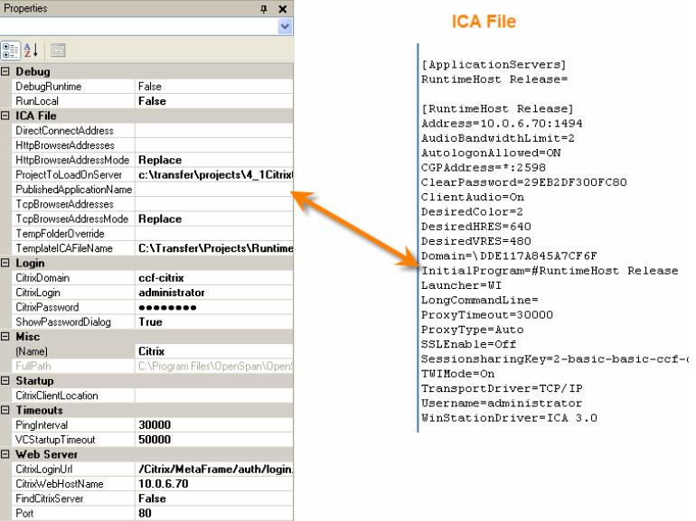Edit the (Name) value Citrix
This screenshot has height=521, width=696.
point(214,351)
